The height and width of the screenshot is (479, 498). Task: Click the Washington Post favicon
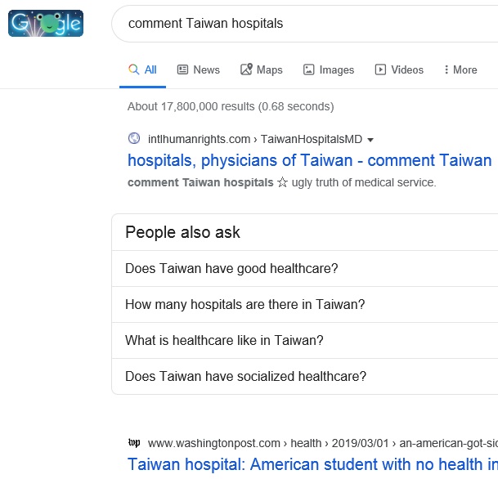134,443
